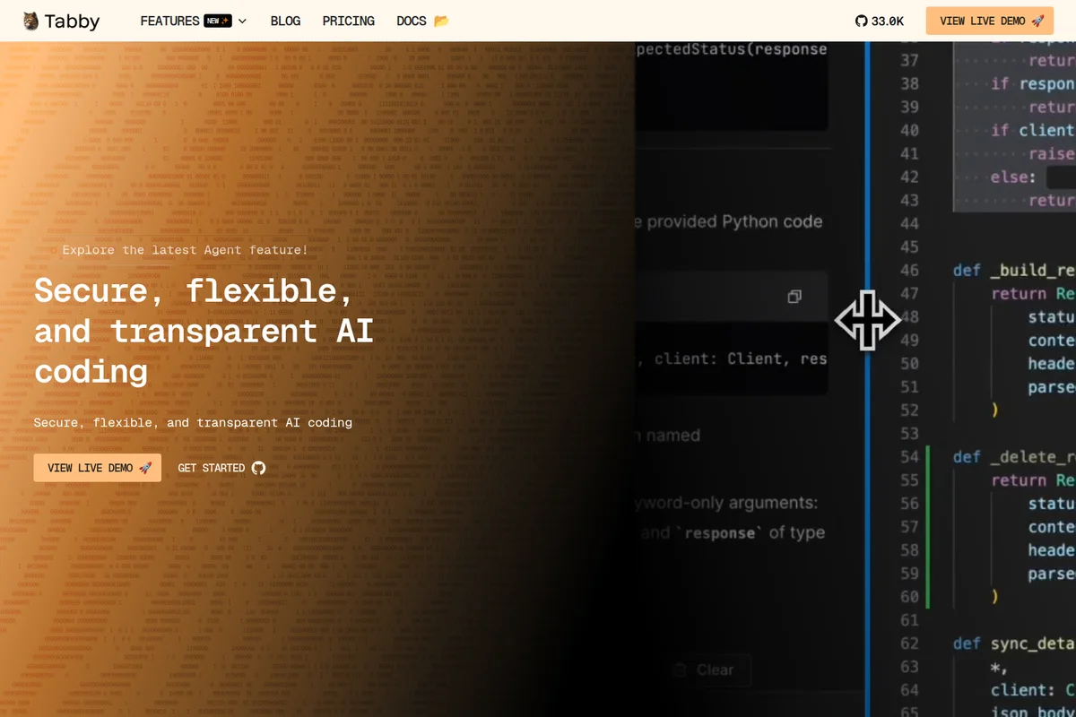Click the trash icon inside the Clear button

(x=679, y=669)
